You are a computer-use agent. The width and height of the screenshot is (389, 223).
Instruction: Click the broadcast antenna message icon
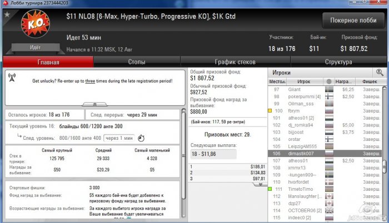pos(12,77)
